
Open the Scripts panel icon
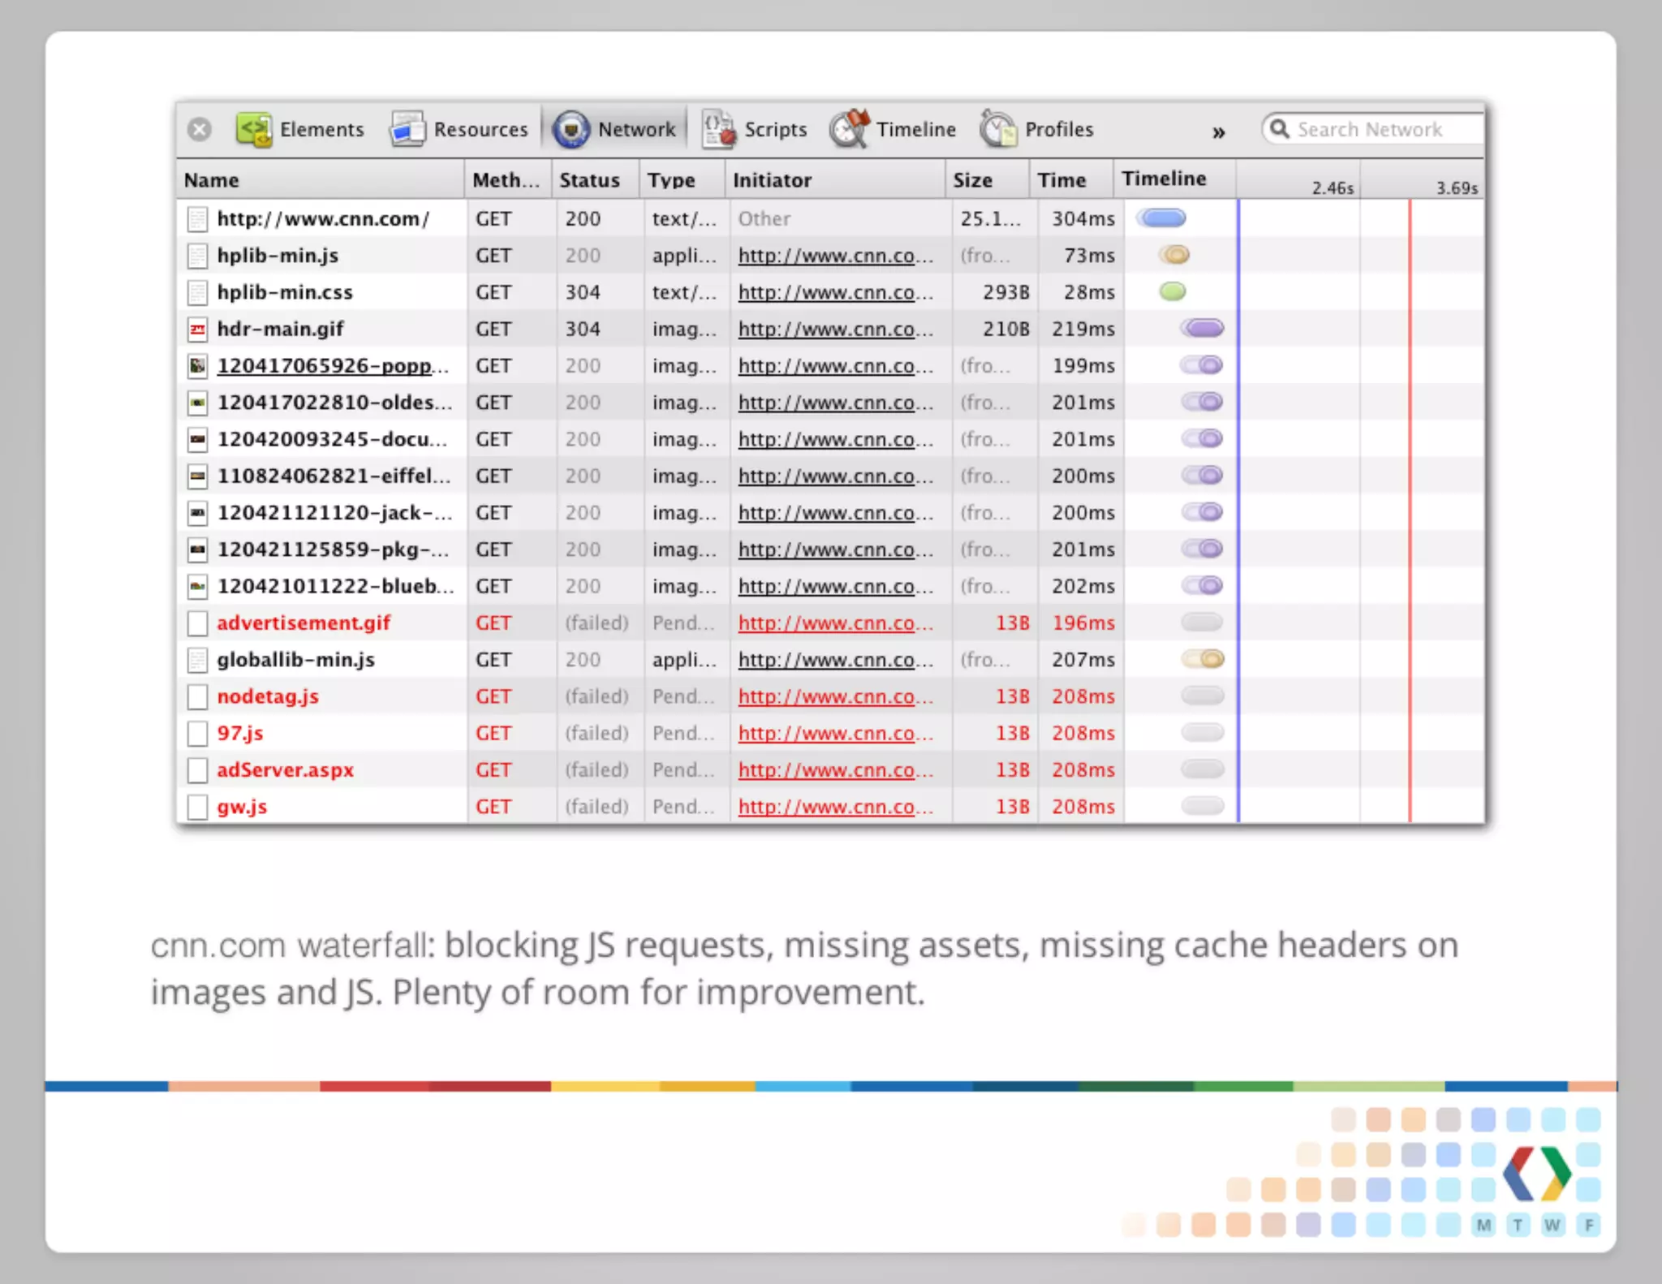pos(719,130)
